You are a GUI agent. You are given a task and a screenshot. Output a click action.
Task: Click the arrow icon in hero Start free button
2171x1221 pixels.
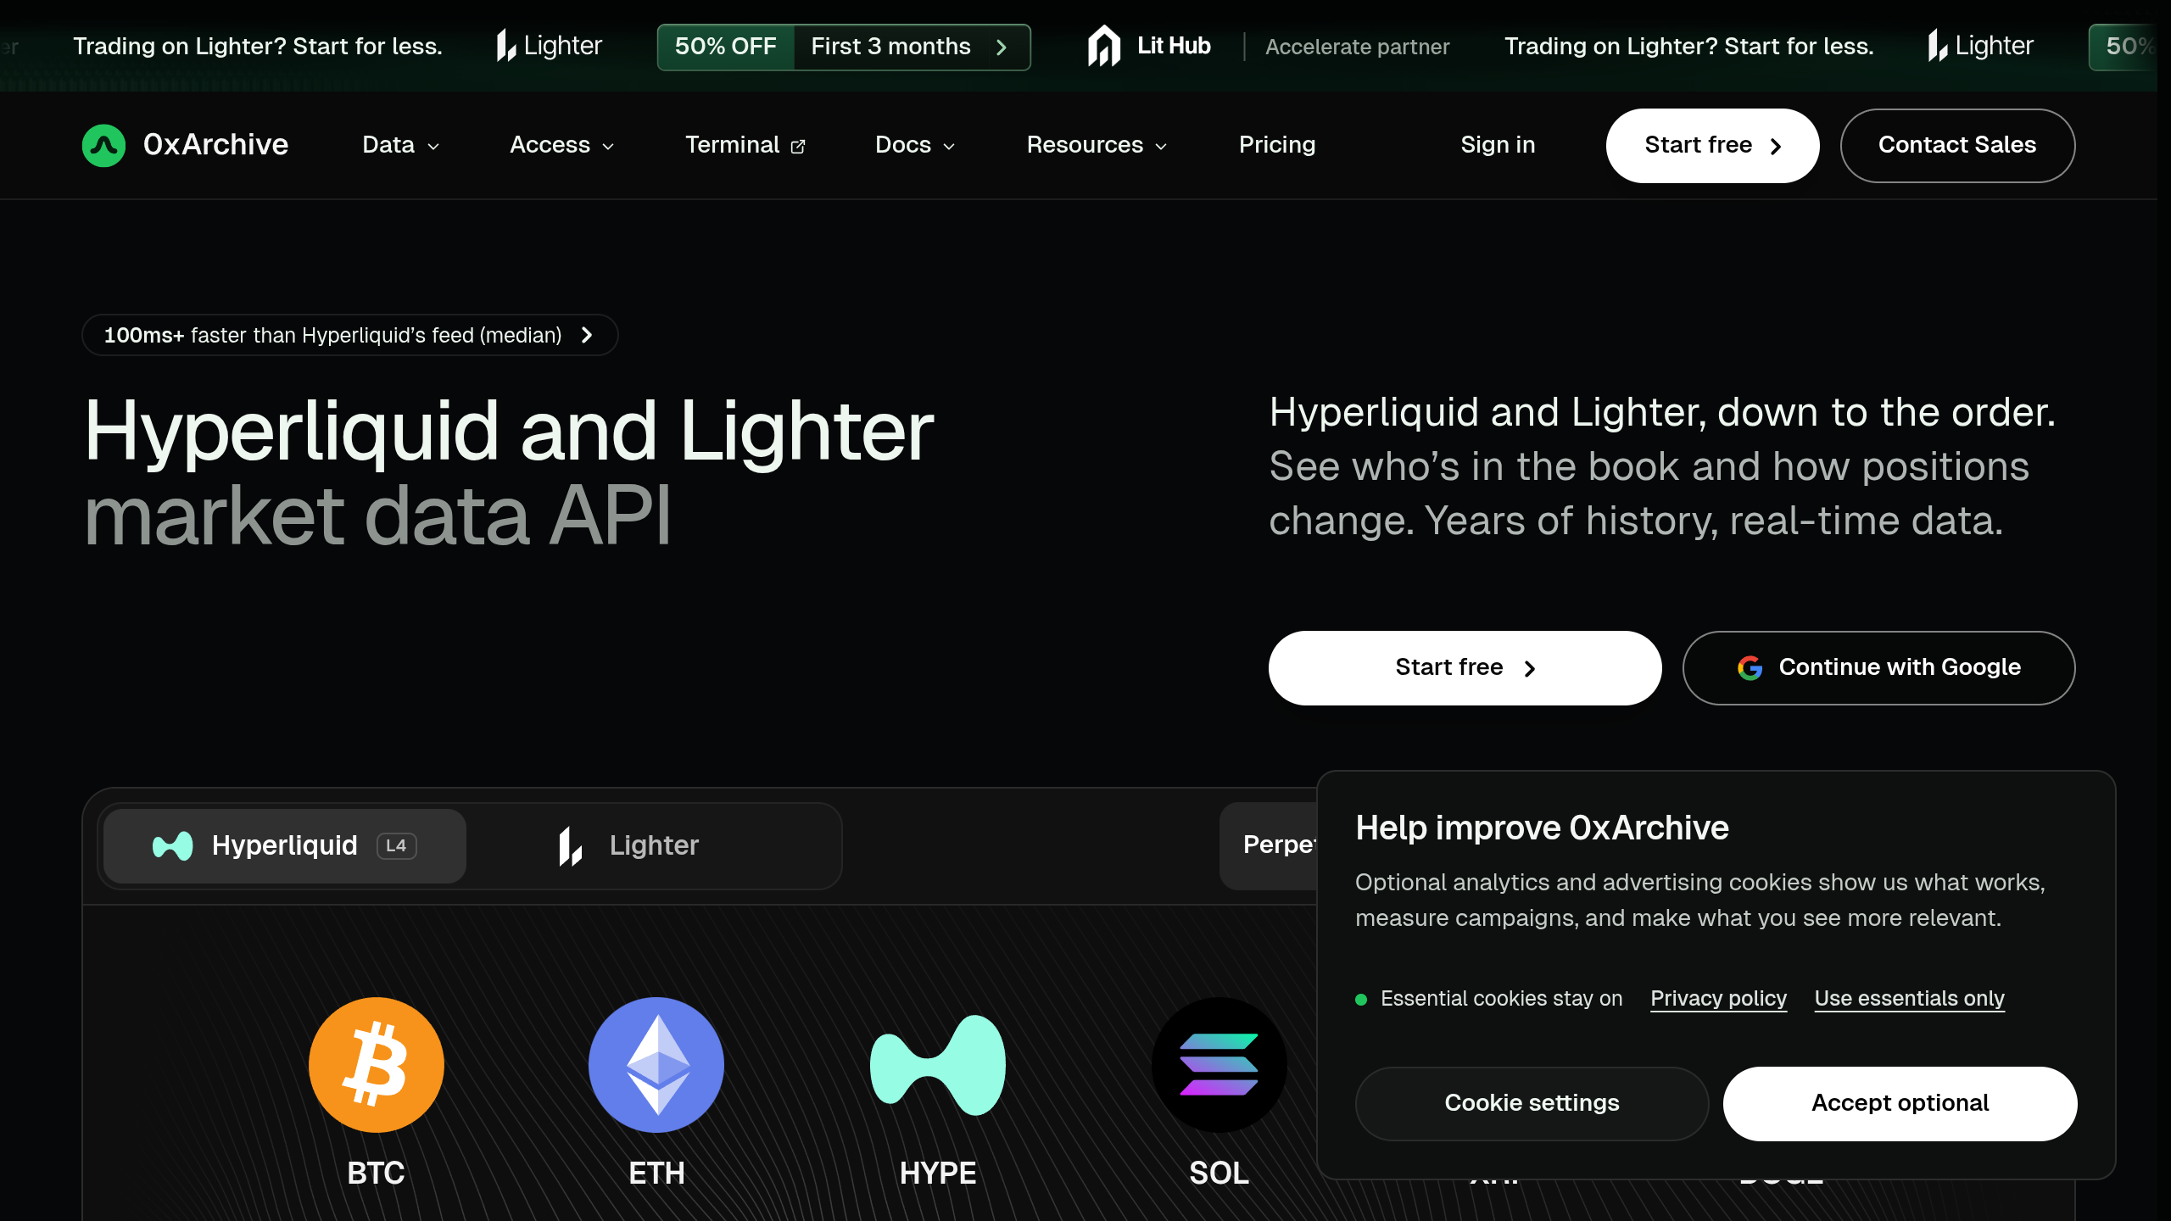1530,669
